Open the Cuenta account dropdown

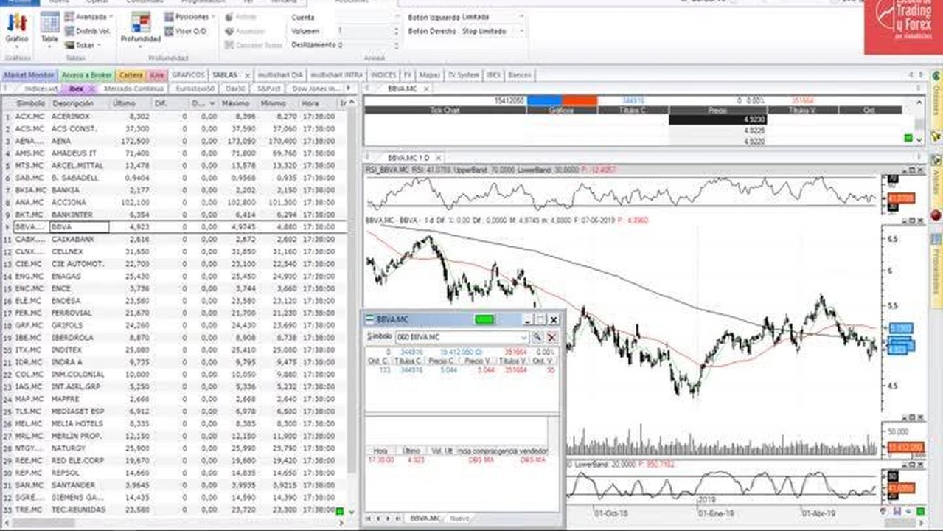[x=367, y=16]
